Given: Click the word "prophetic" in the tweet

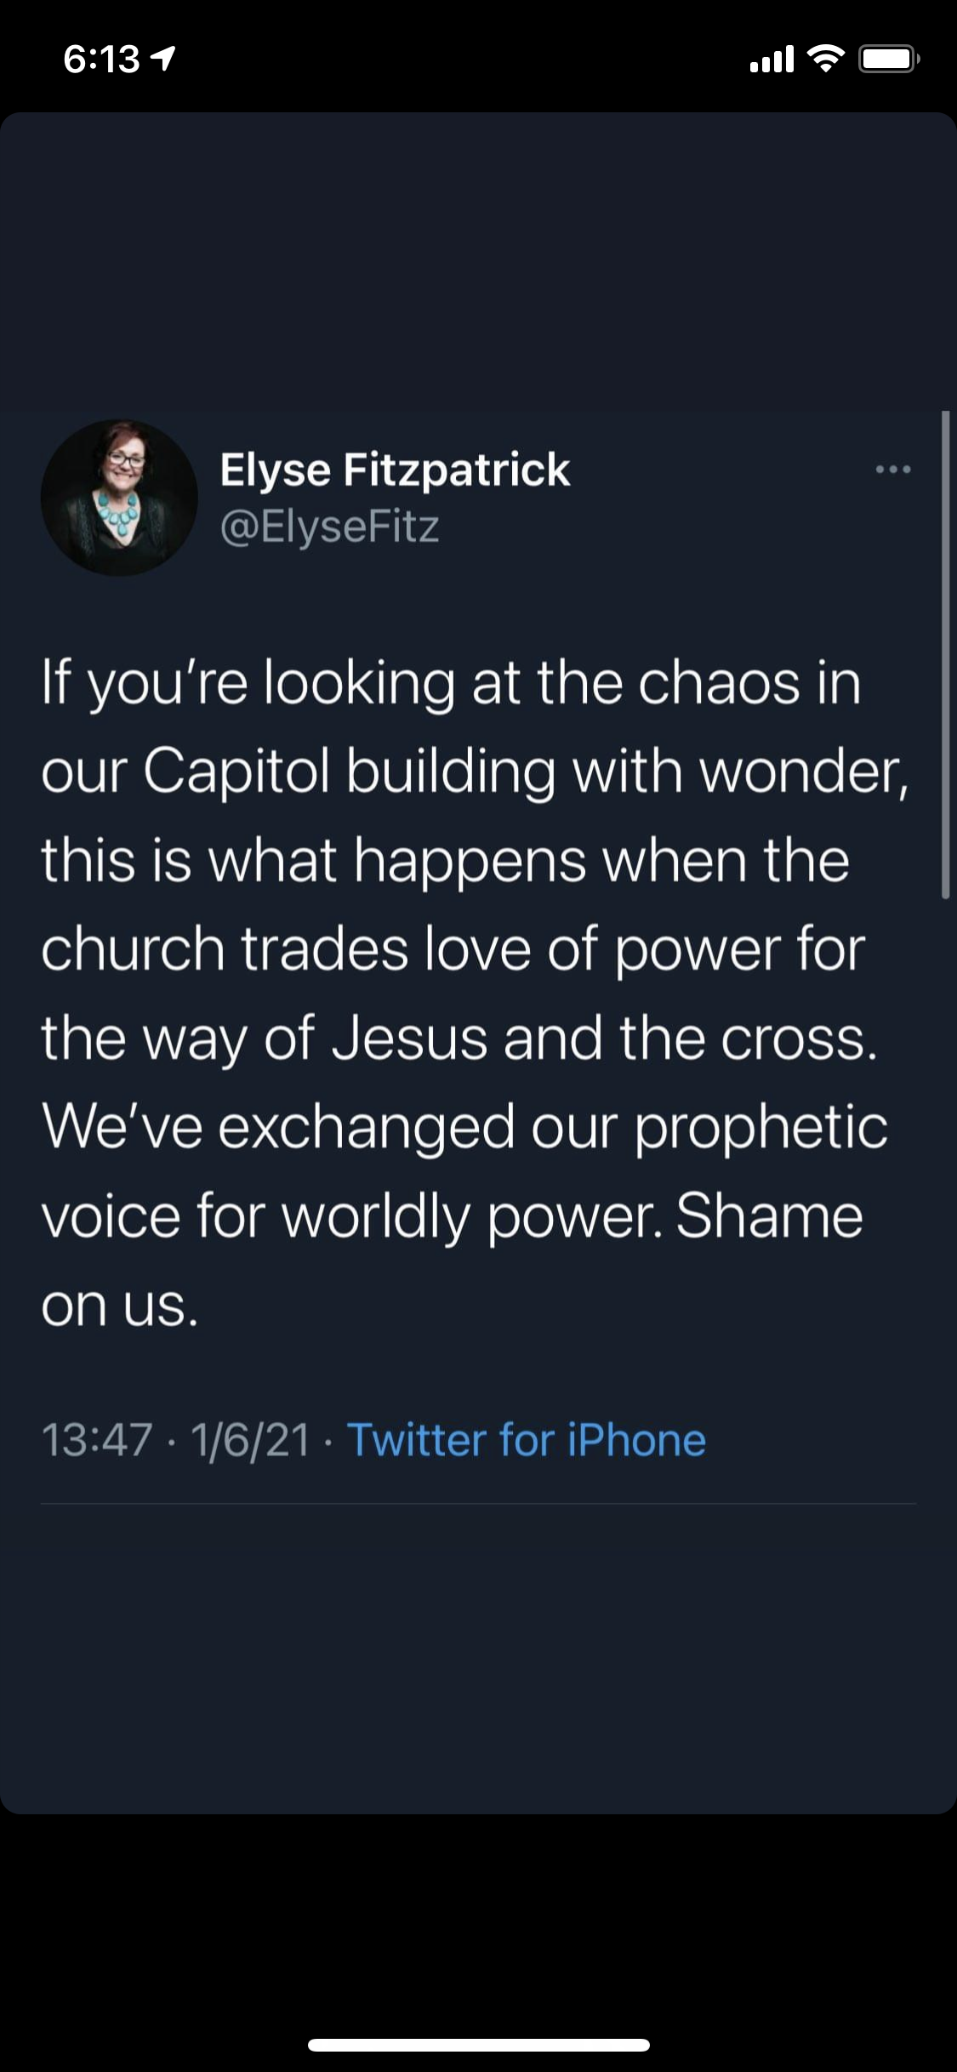Looking at the screenshot, I should coord(761,1126).
